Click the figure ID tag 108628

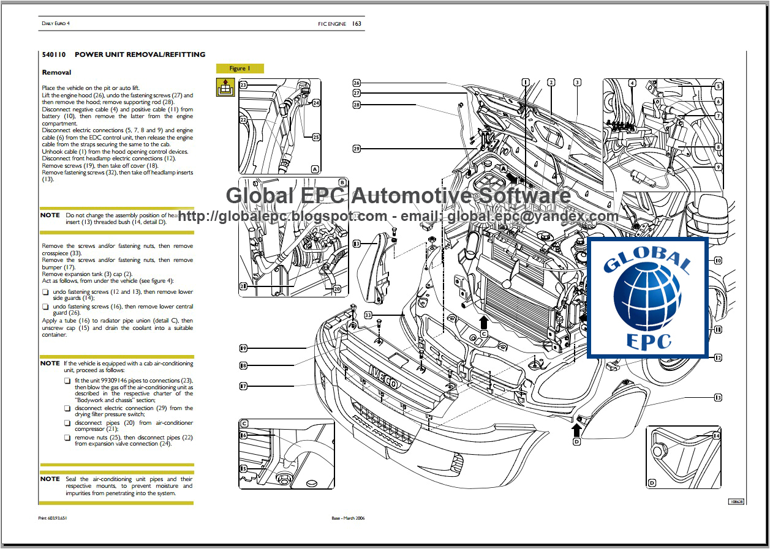point(737,501)
